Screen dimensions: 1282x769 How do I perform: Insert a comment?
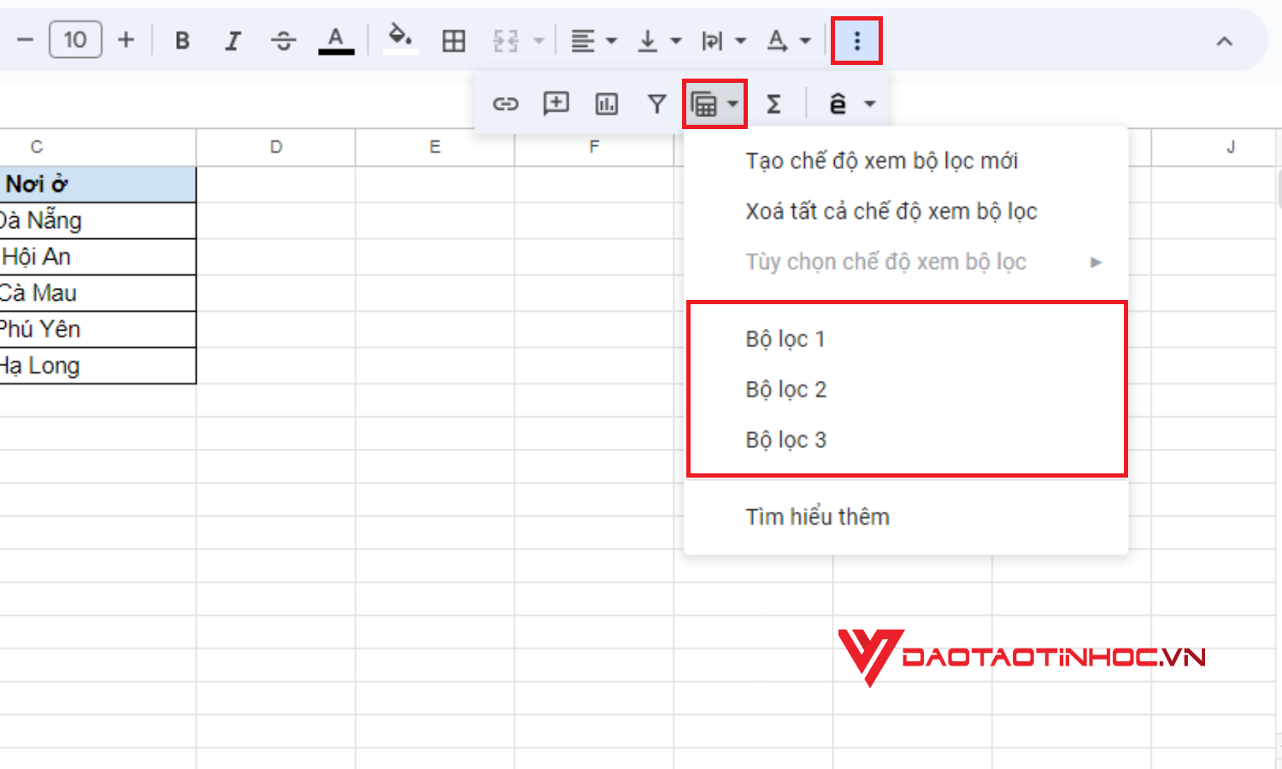(556, 103)
